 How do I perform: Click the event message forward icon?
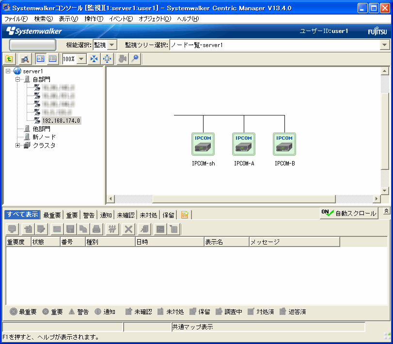(41, 229)
